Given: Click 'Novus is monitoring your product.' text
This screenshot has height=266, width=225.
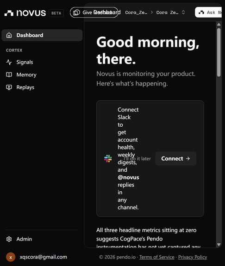Looking at the screenshot, I should coord(146,74).
